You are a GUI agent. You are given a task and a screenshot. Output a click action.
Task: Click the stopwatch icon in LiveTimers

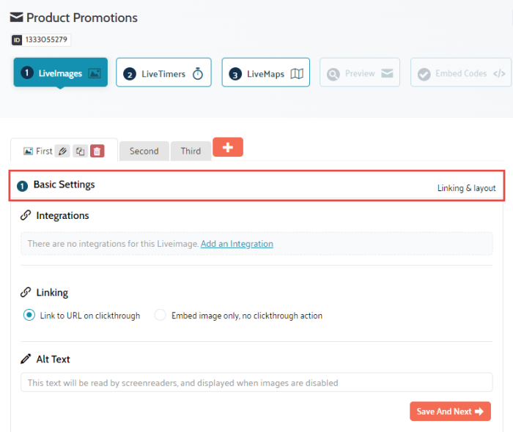click(x=197, y=73)
